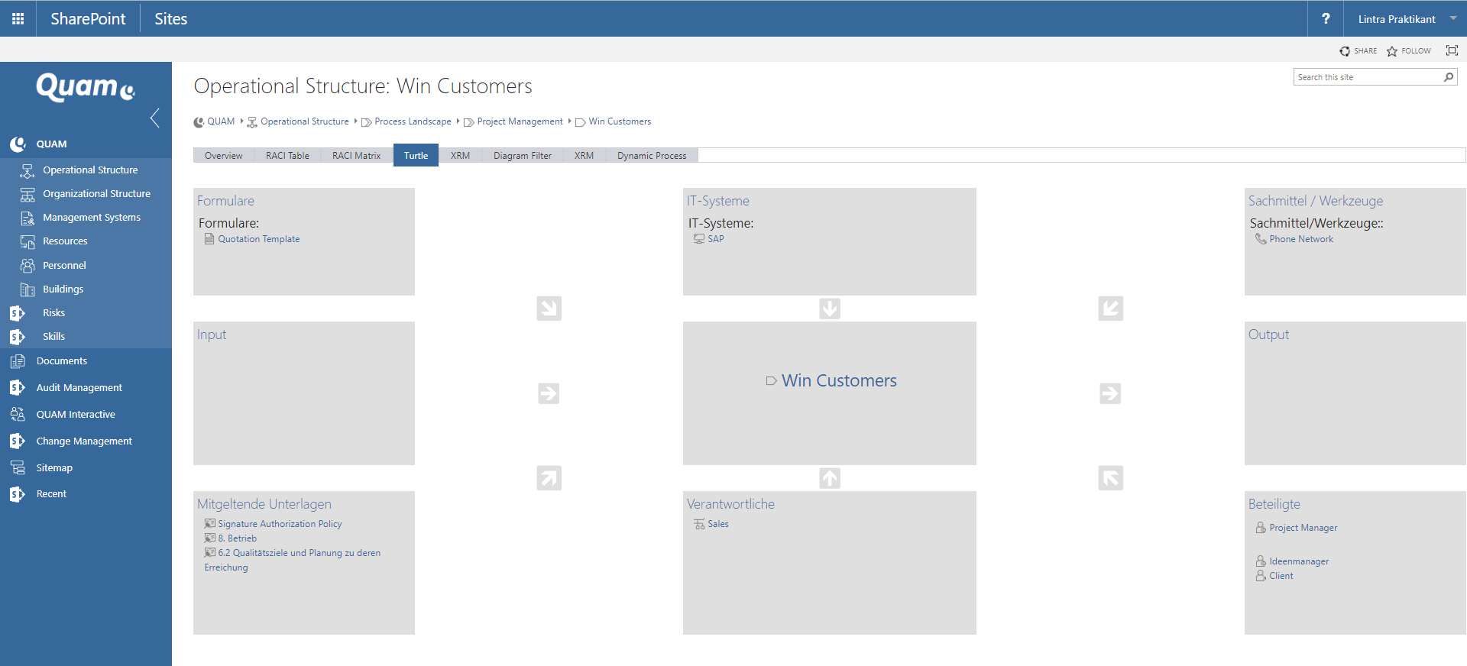Click the search magnifier icon
The image size is (1467, 666).
coord(1449,77)
